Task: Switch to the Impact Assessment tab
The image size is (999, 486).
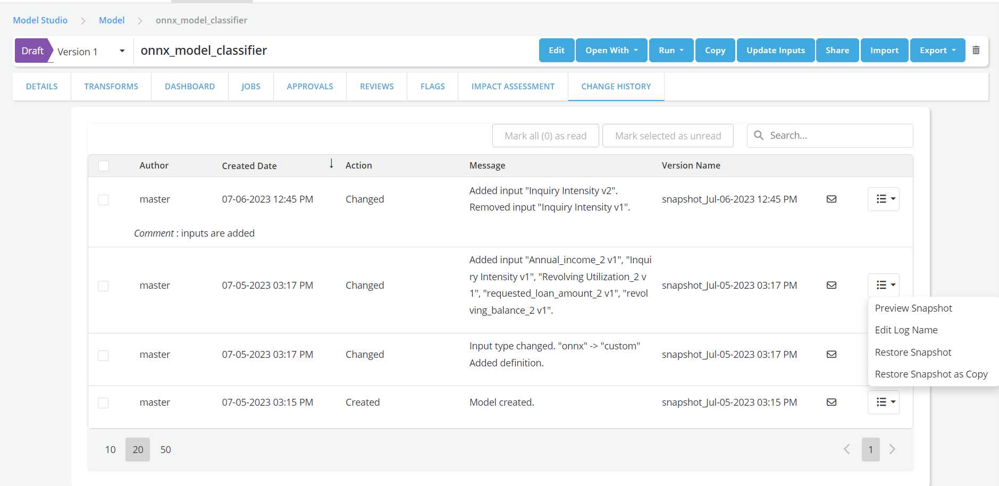Action: (x=513, y=86)
